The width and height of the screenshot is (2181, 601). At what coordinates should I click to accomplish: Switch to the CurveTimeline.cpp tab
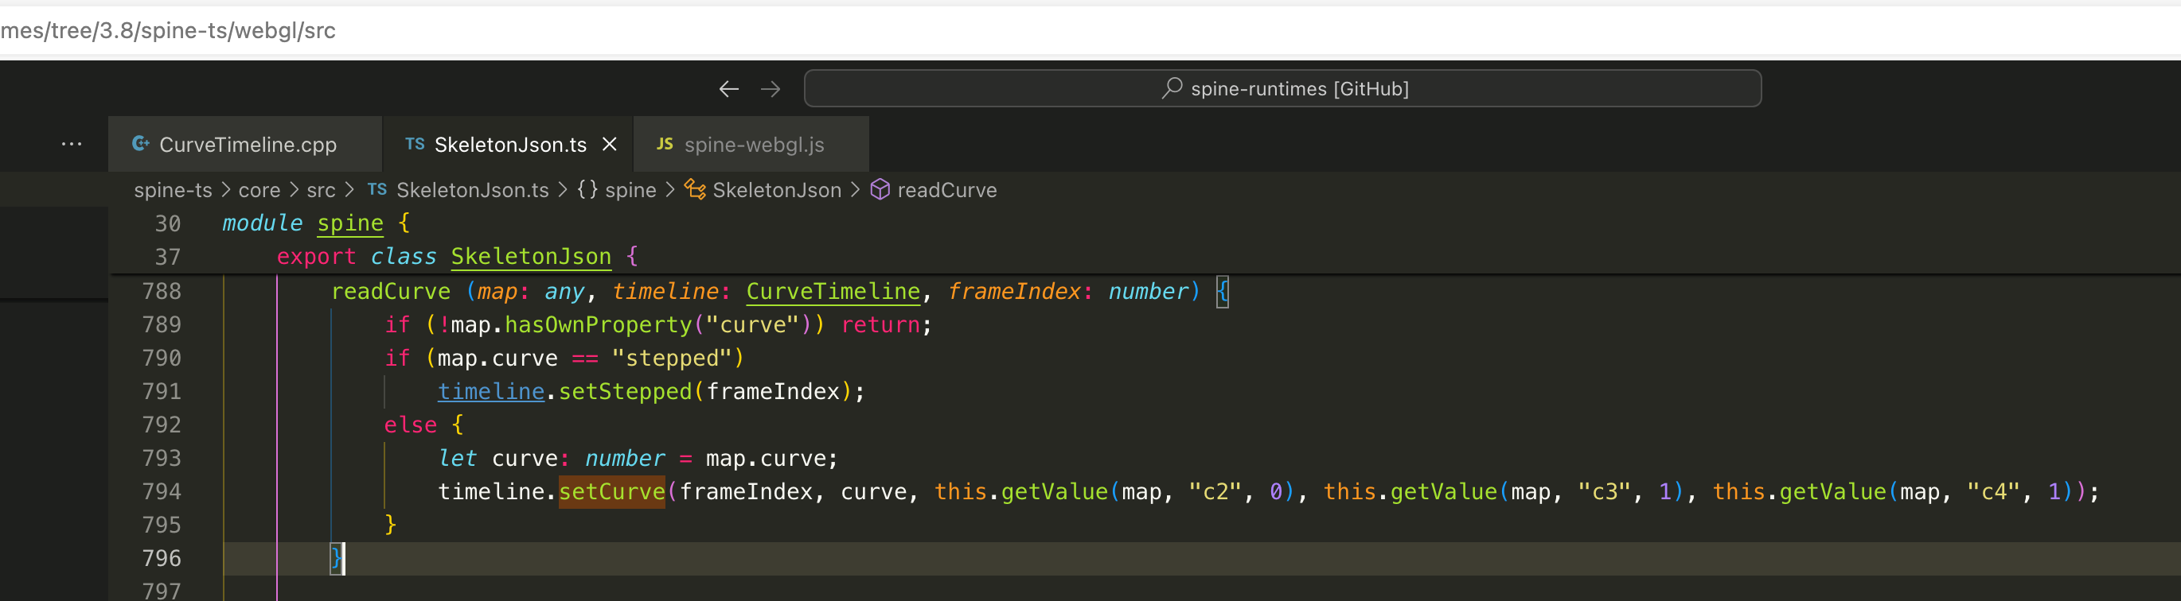(x=248, y=145)
